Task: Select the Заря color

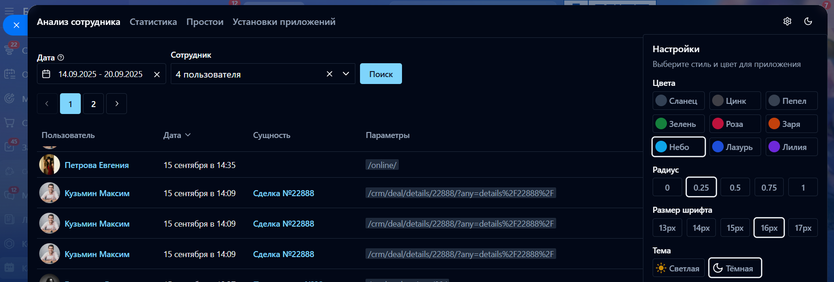Action: [x=792, y=124]
